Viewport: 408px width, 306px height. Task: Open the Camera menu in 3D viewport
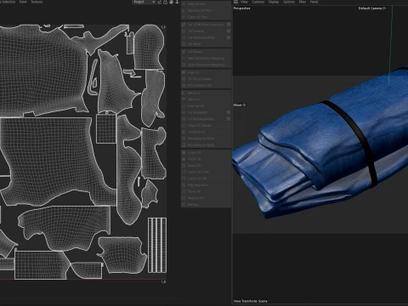(x=258, y=2)
